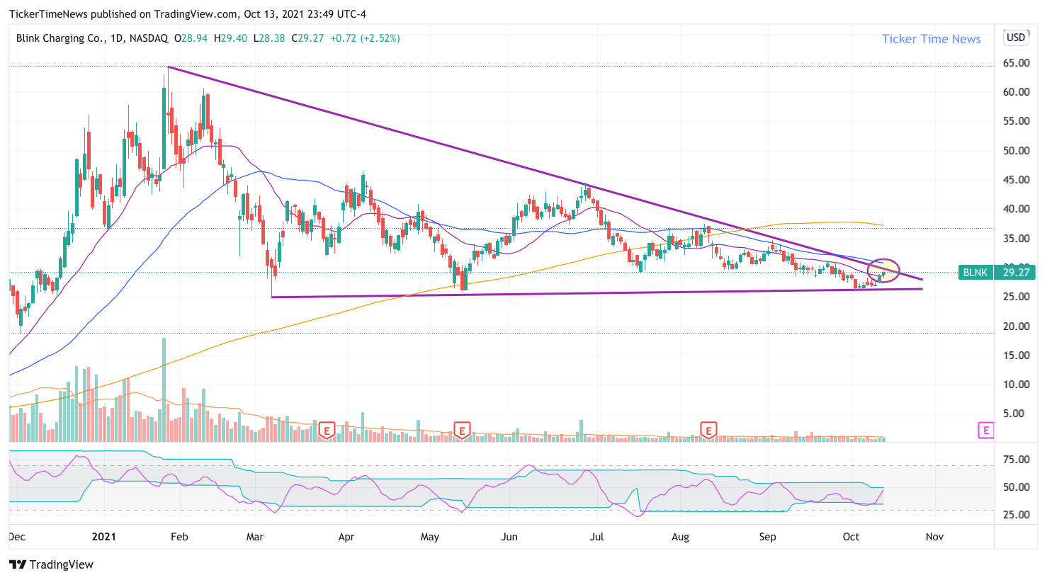
Task: Click the upcoming earnings E marker at right
Action: click(985, 430)
